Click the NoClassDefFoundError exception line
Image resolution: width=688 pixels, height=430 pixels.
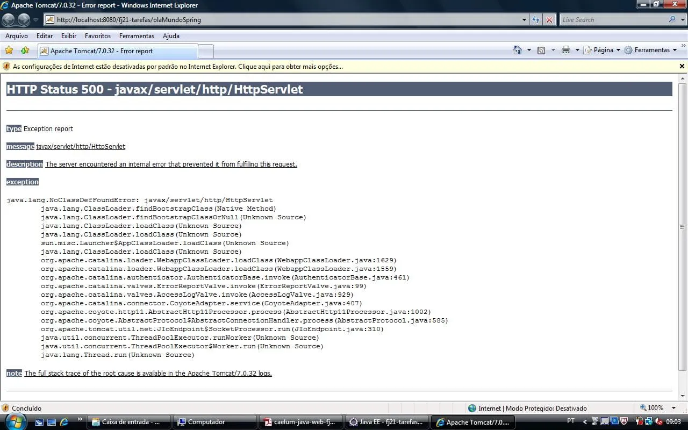click(140, 200)
